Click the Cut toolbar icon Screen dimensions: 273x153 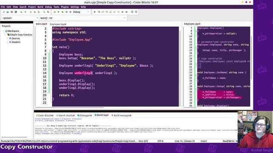(31, 12)
